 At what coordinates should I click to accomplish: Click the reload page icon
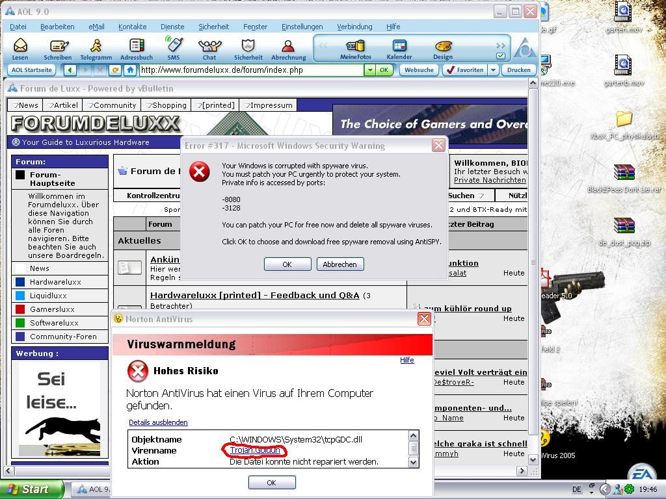(x=115, y=70)
